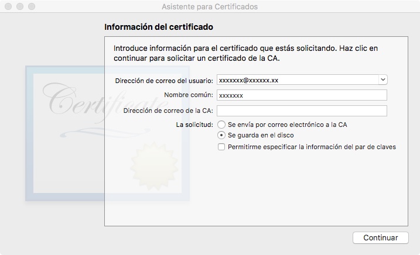This screenshot has width=420, height=255.
Task: Click the "Información del certificado" heading
Action: pyautogui.click(x=158, y=27)
